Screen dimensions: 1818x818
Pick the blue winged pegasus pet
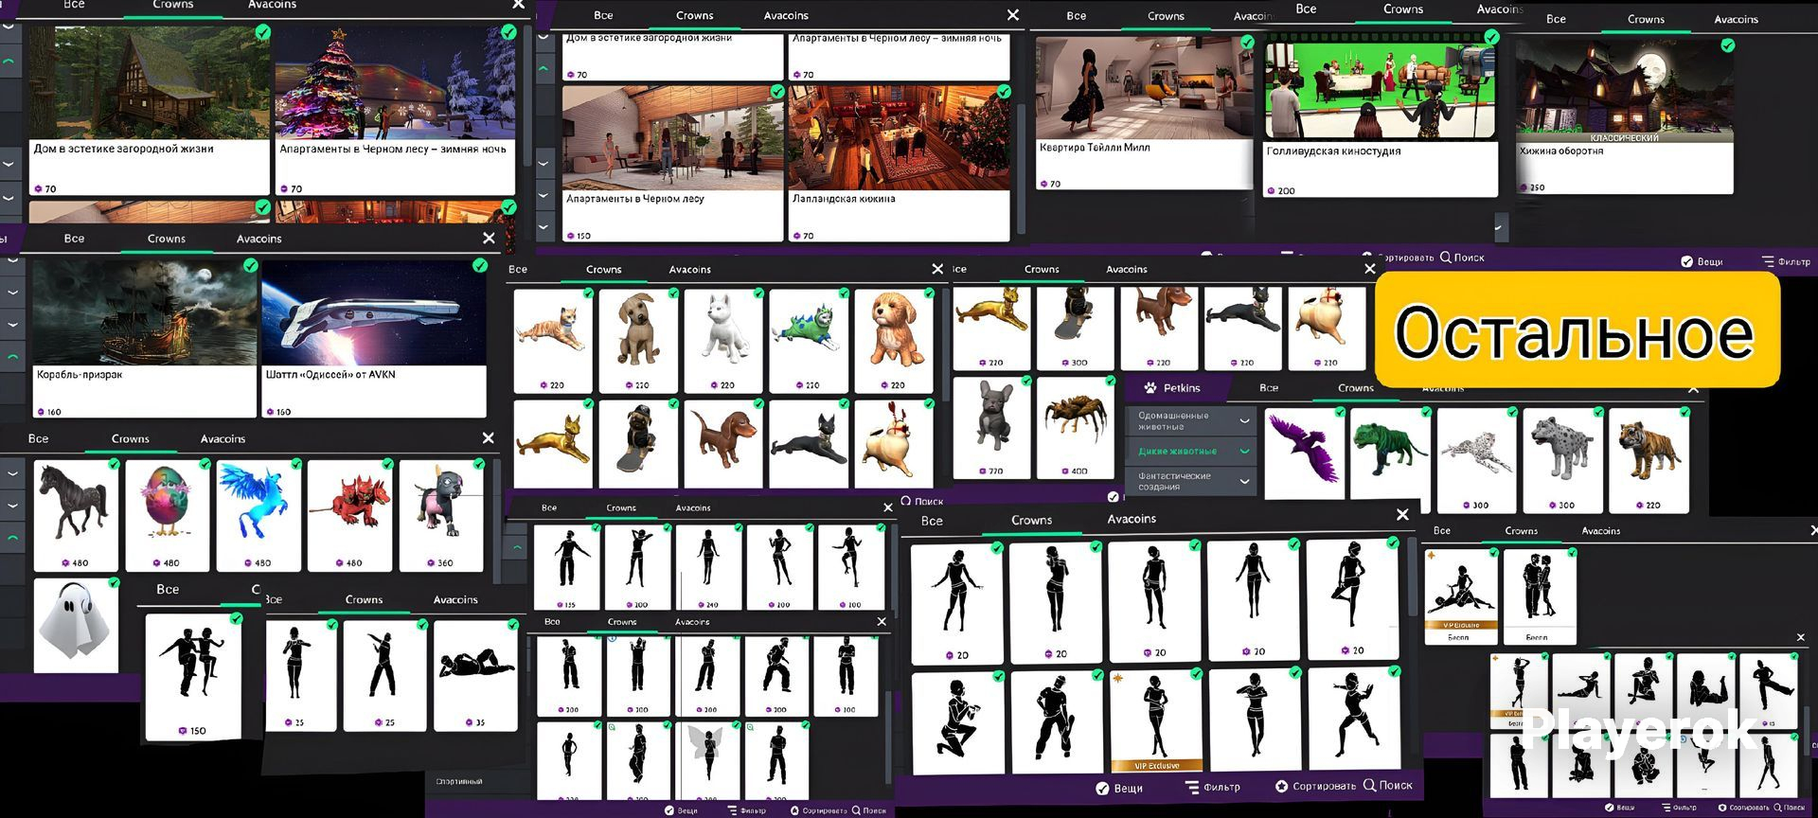[x=258, y=515]
